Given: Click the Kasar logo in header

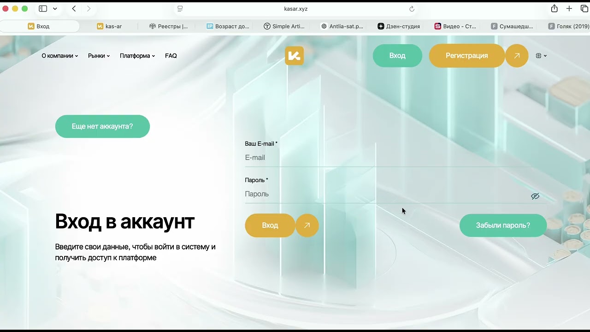Looking at the screenshot, I should pos(294,56).
